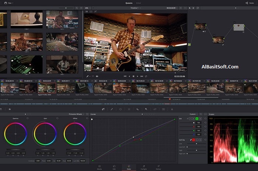The image size is (258, 171).
Task: Stop playback in the viewer
Action: 133,76
